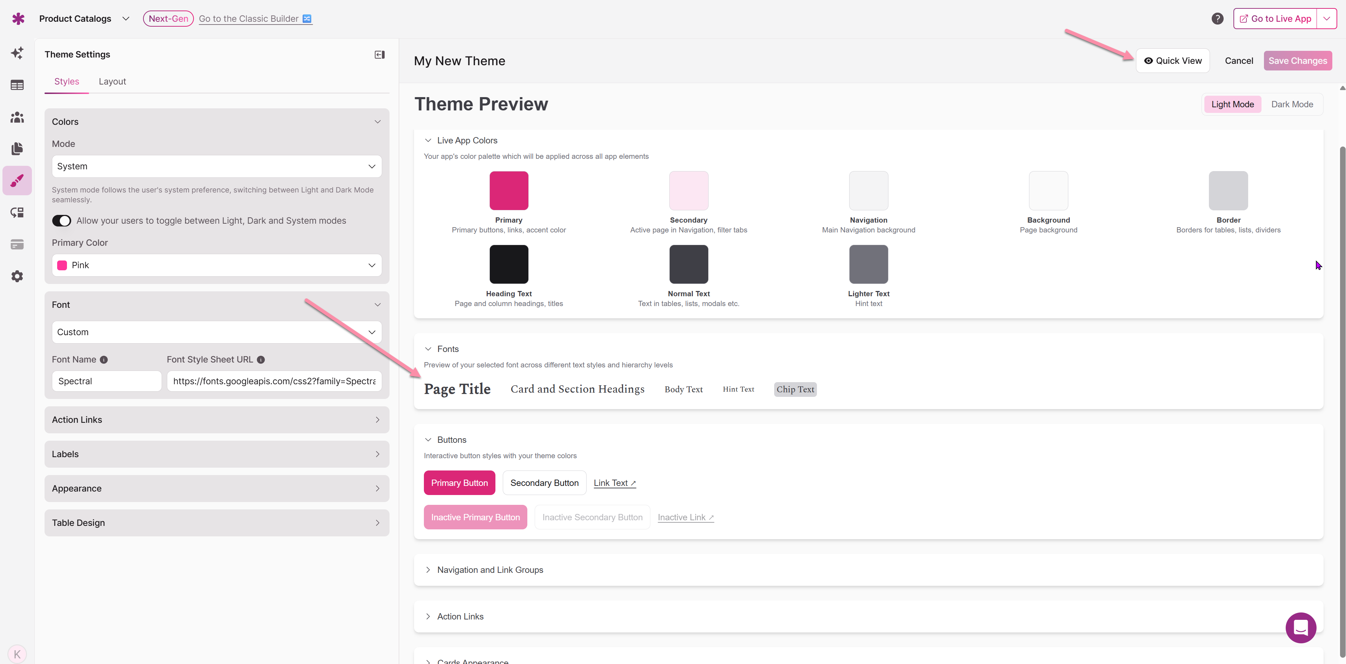The height and width of the screenshot is (664, 1346).
Task: Open the Mode System dropdown
Action: point(216,166)
